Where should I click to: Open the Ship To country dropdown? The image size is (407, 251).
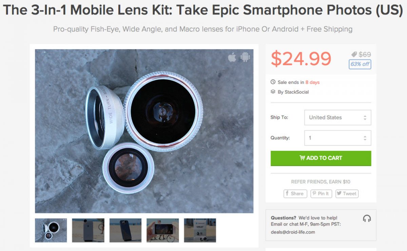pyautogui.click(x=337, y=118)
